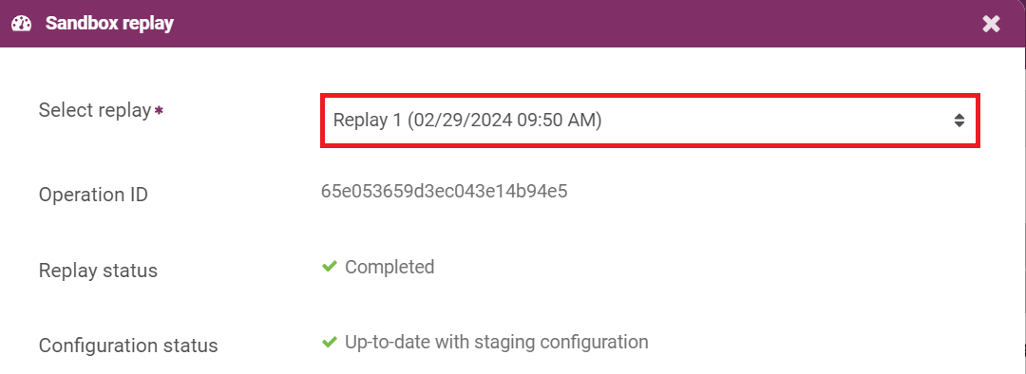Click the dashboard gauge icon in header
The height and width of the screenshot is (374, 1026).
pyautogui.click(x=22, y=24)
